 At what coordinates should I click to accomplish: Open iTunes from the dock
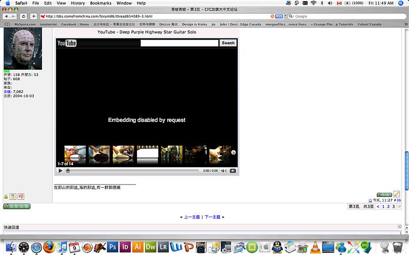click(62, 247)
